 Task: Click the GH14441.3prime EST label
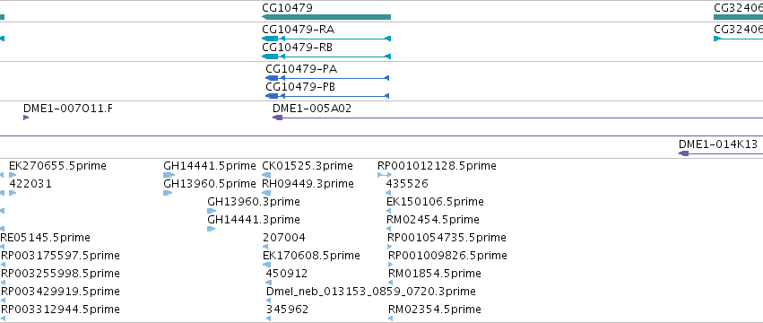point(254,220)
